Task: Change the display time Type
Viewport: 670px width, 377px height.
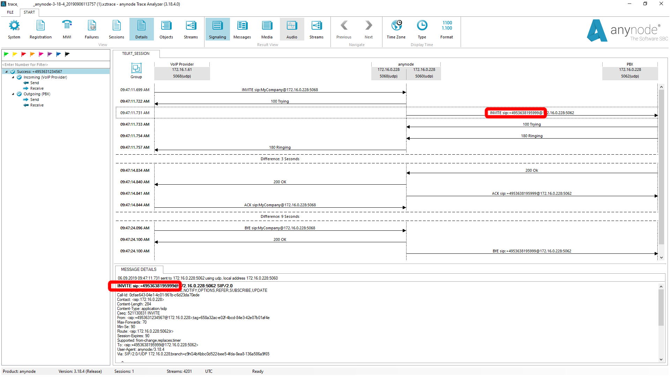Action: coord(422,29)
